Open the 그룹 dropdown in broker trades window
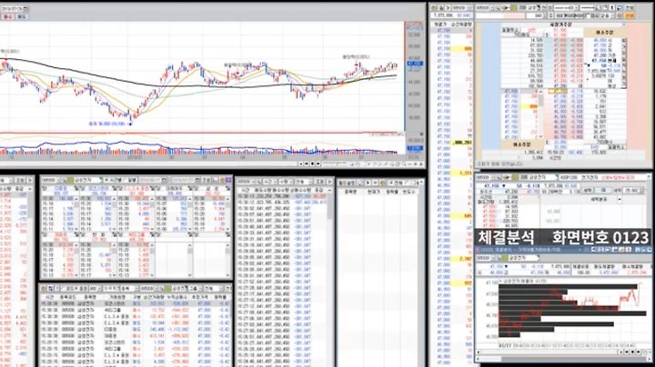Viewport: 655px width, 367px height. (x=199, y=288)
